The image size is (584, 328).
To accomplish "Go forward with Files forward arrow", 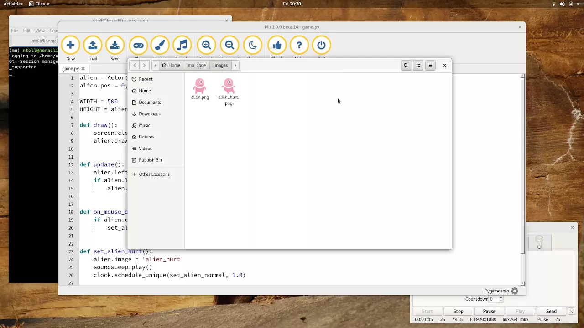I will [144, 65].
